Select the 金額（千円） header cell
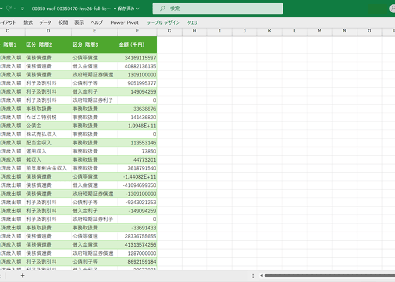 click(x=137, y=45)
